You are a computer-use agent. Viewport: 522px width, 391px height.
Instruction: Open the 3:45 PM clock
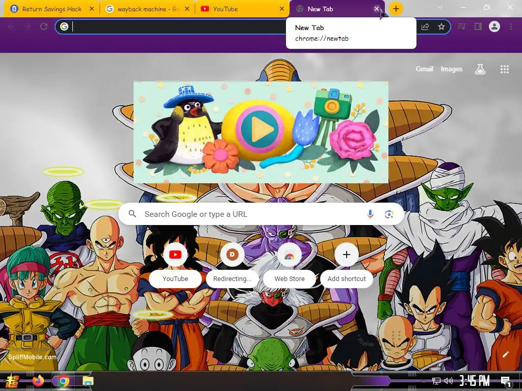[x=475, y=381]
